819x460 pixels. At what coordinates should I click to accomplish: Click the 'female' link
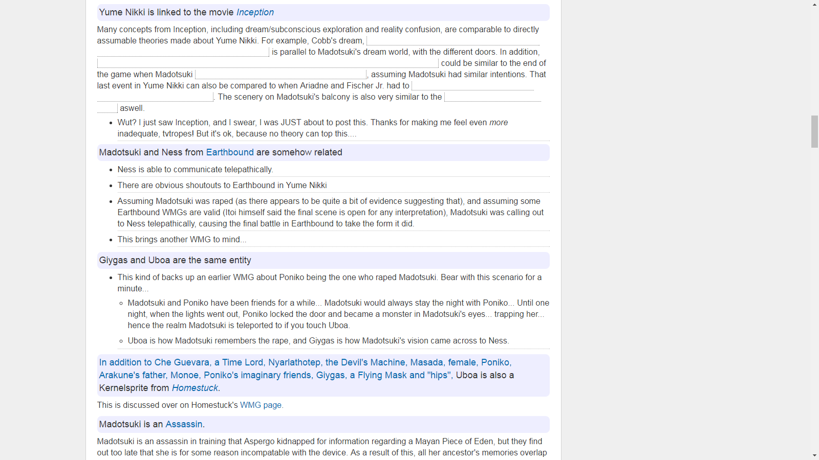(462, 362)
